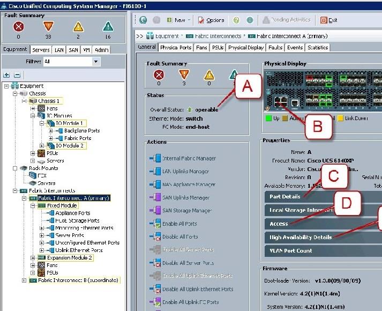
Task: Click the green help question mark icon
Action: point(237,20)
